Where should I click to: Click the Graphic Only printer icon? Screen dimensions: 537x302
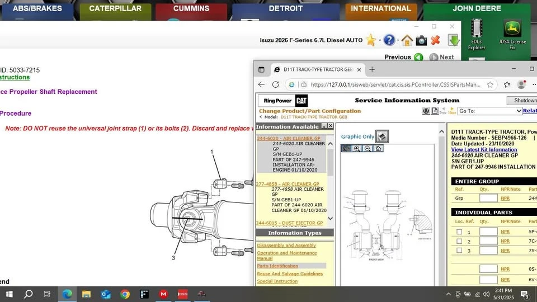point(382,136)
